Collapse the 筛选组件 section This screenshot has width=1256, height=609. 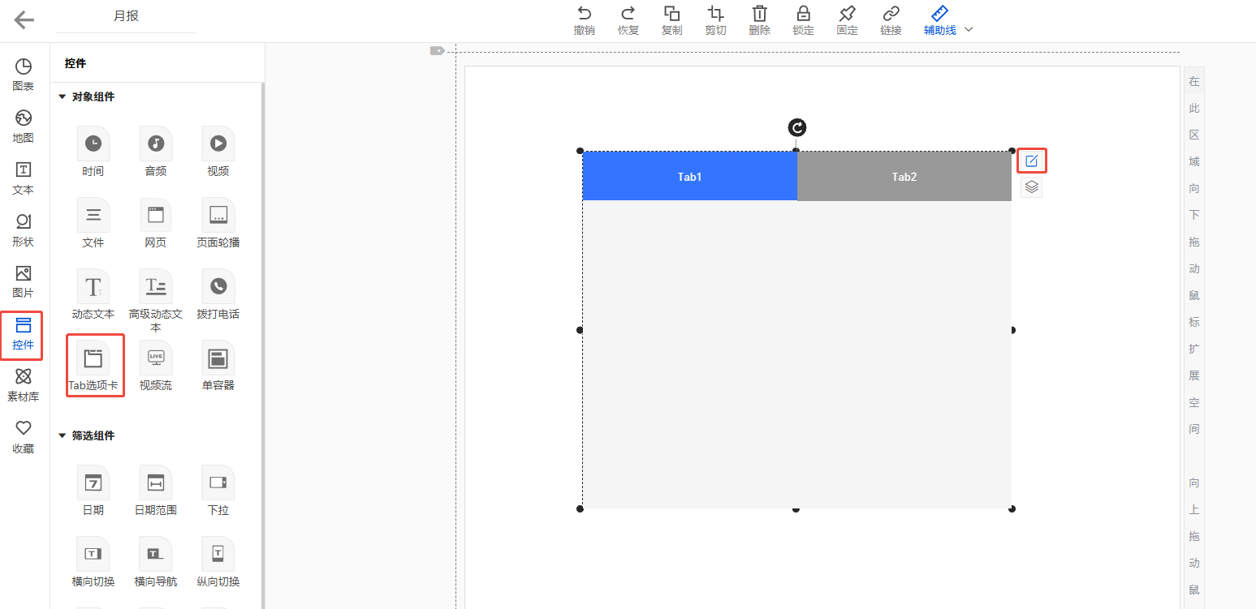(62, 436)
